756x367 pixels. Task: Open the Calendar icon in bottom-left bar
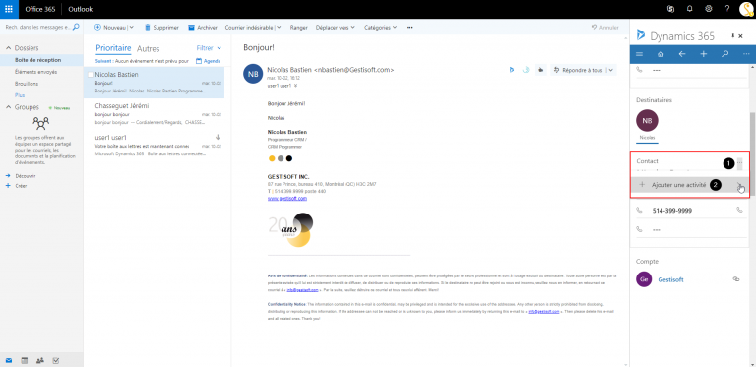[x=25, y=360]
